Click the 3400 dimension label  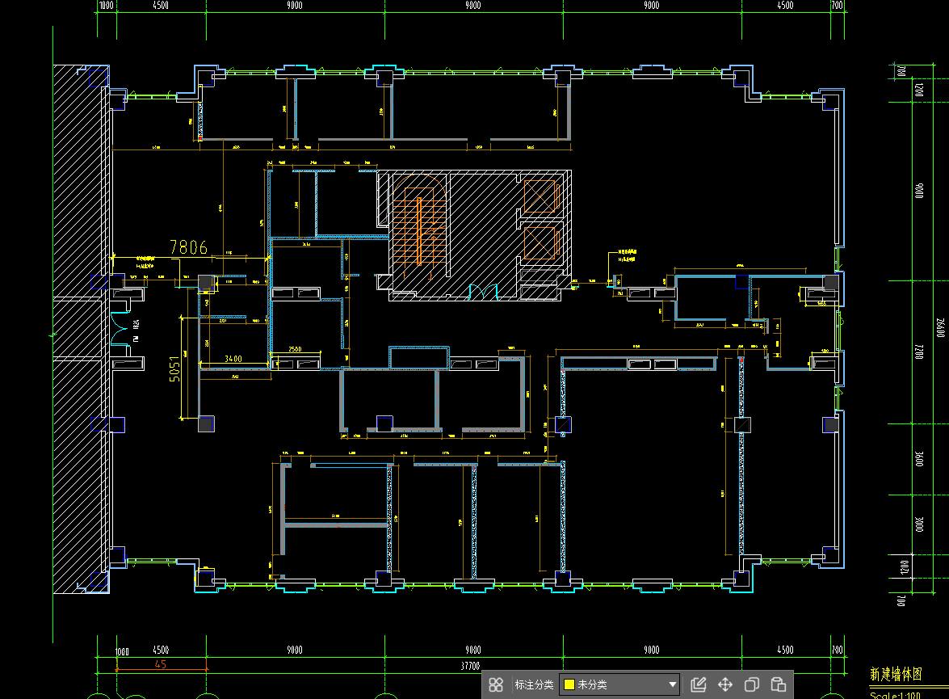click(x=233, y=359)
